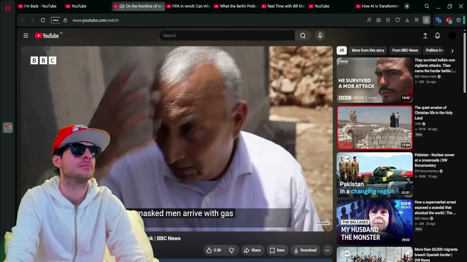Click the YouTube search box
Screen dimensions: 467x262
(227, 36)
